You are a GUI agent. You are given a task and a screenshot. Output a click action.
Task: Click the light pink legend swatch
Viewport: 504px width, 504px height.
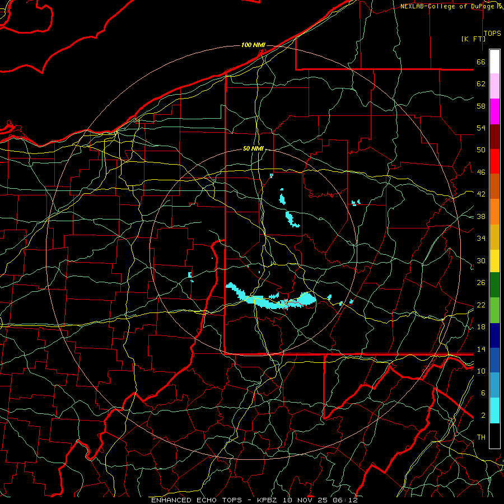pyautogui.click(x=494, y=86)
